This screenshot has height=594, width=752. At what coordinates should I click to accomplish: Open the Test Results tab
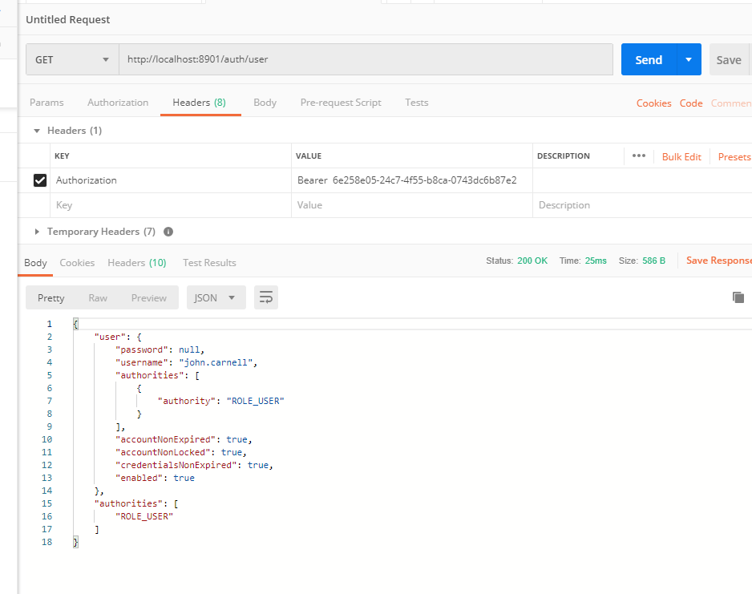point(209,263)
